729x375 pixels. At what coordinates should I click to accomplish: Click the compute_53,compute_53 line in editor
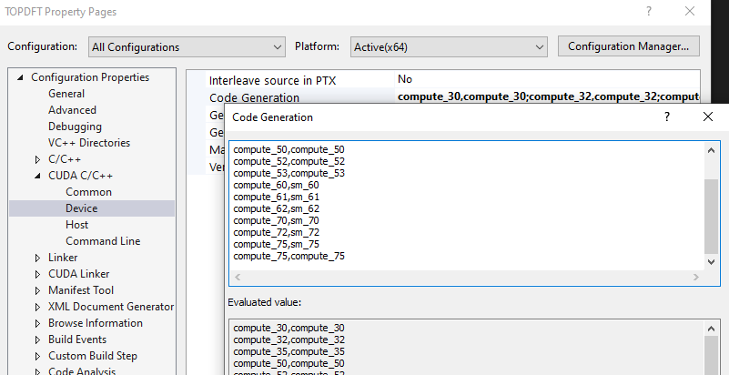pyautogui.click(x=289, y=173)
